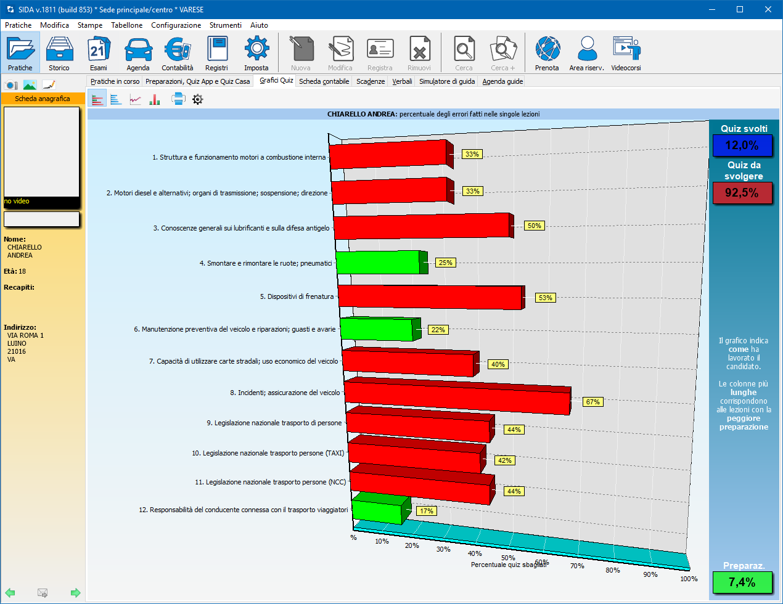Open the Tabellone menu

[x=126, y=25]
